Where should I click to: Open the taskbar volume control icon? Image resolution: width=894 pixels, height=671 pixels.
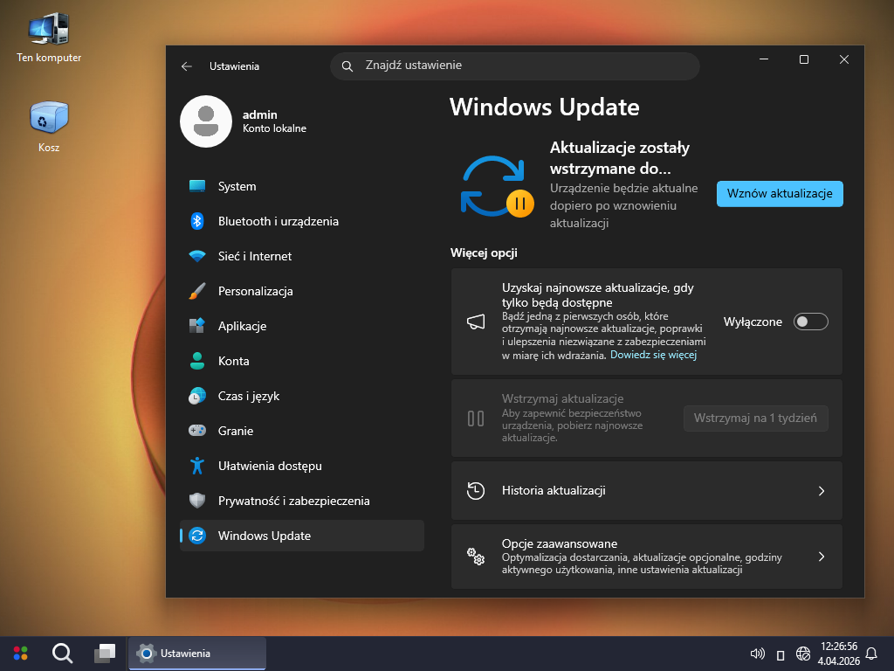(x=757, y=654)
